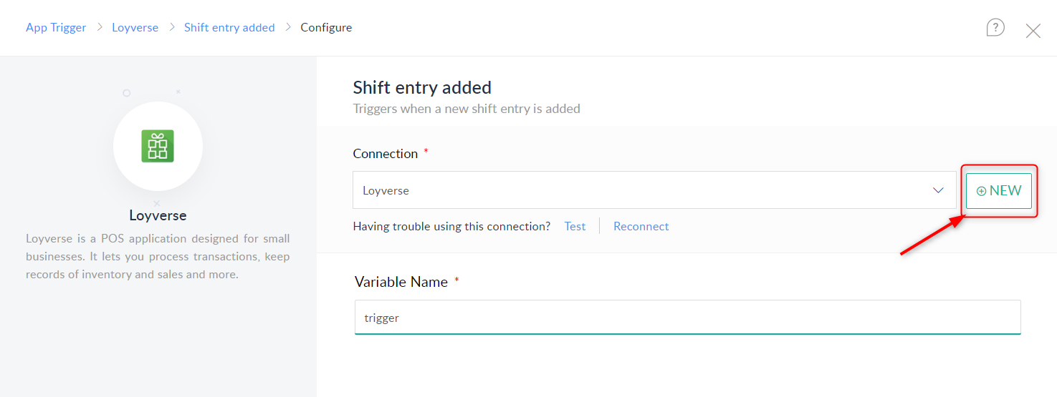
Task: Click the Loyverse POS description text
Action: (x=158, y=256)
